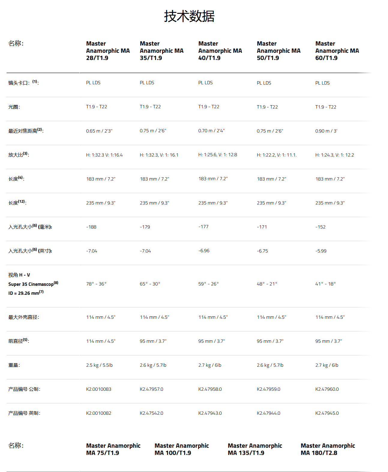Click the 重量 row label
Viewport: 388px width, 472px height.
pyautogui.click(x=14, y=365)
